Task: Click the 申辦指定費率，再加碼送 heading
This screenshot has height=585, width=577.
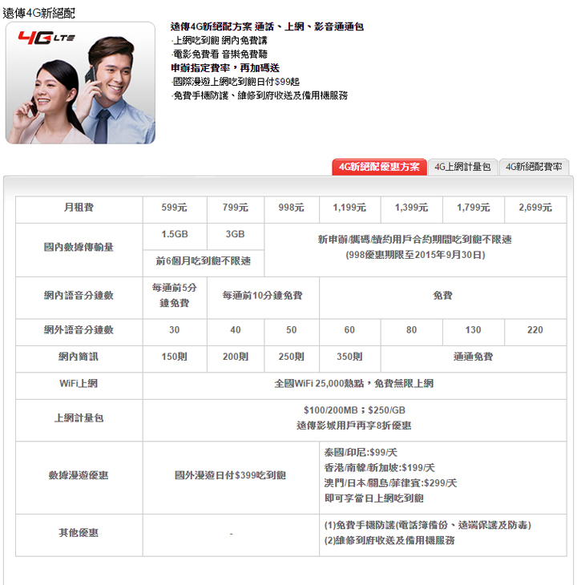Action: pyautogui.click(x=225, y=68)
